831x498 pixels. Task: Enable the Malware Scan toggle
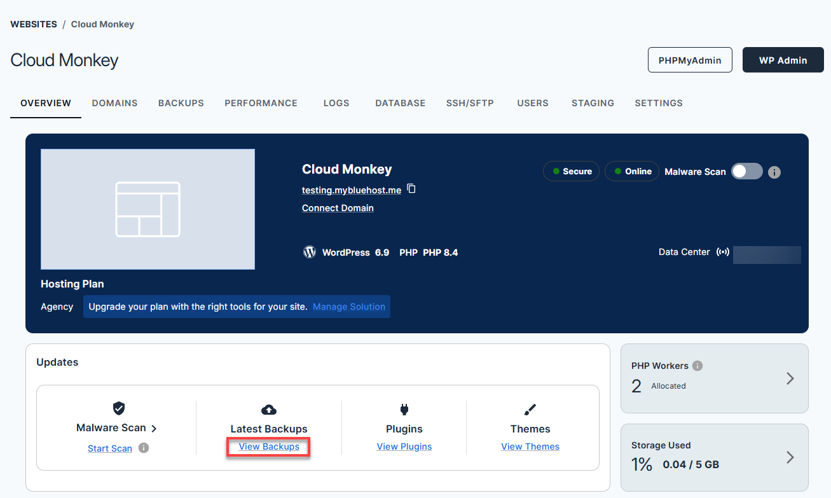point(746,171)
